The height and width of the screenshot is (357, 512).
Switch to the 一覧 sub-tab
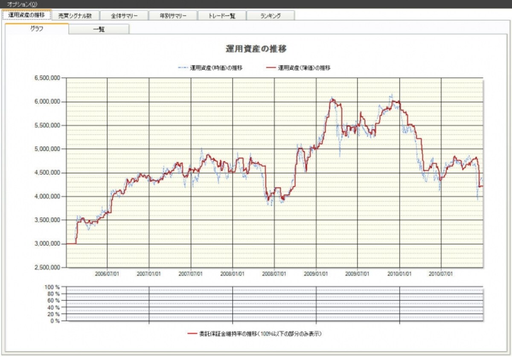pyautogui.click(x=99, y=29)
